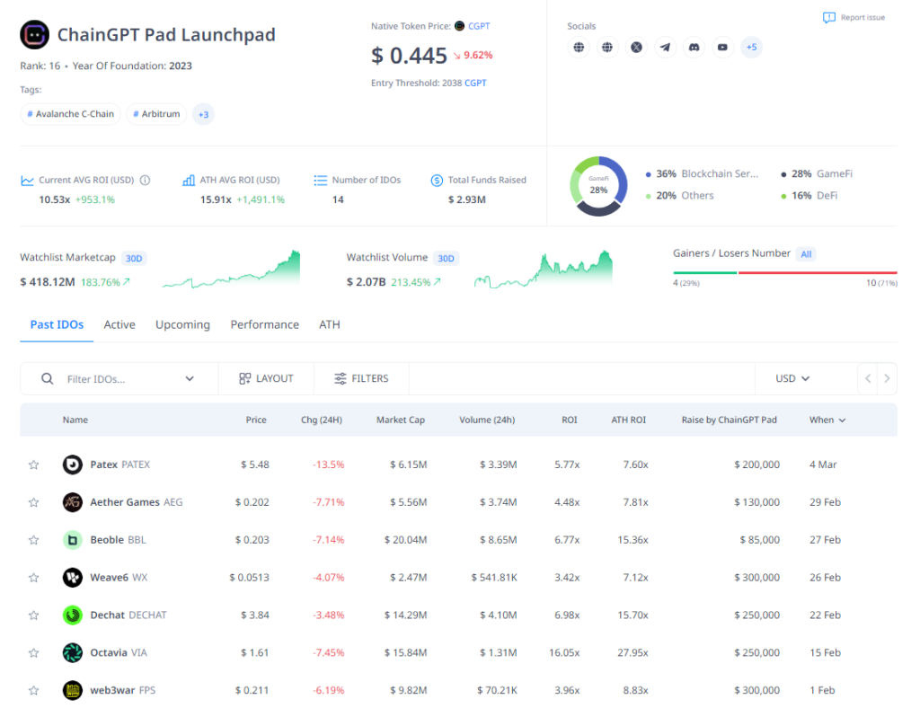The height and width of the screenshot is (708, 920).
Task: Favorite Aether Games with the star
Action: tap(34, 502)
